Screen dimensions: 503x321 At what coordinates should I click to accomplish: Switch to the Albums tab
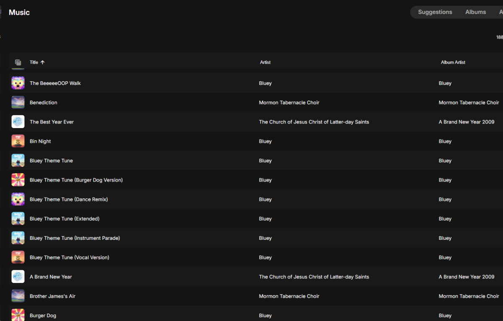pyautogui.click(x=475, y=12)
